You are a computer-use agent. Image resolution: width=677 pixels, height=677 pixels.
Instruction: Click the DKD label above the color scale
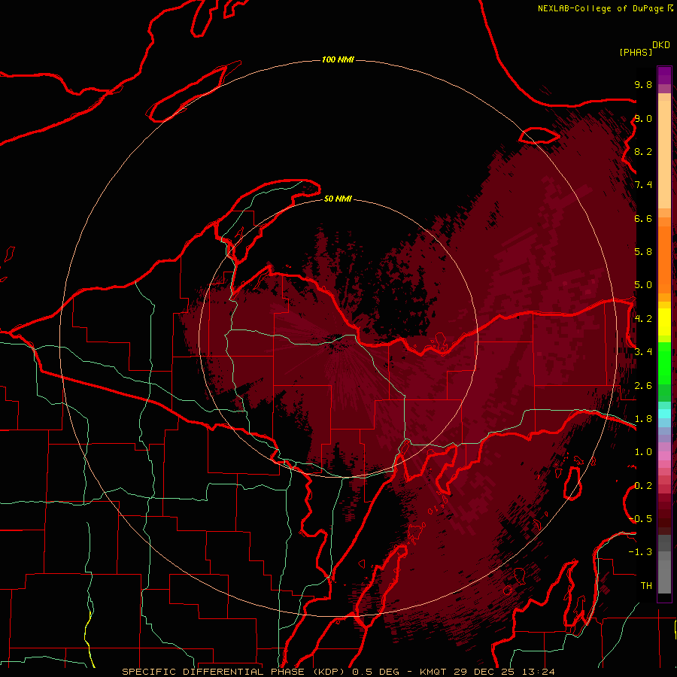coord(661,45)
